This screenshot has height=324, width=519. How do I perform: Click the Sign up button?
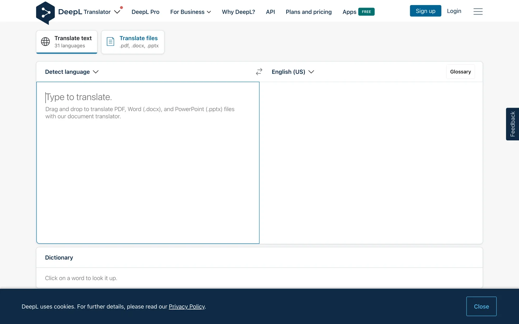[x=426, y=11]
